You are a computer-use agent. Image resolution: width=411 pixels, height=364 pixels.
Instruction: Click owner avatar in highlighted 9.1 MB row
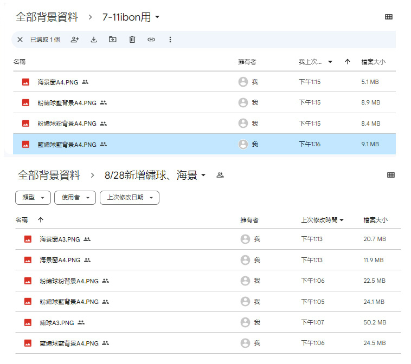point(243,144)
